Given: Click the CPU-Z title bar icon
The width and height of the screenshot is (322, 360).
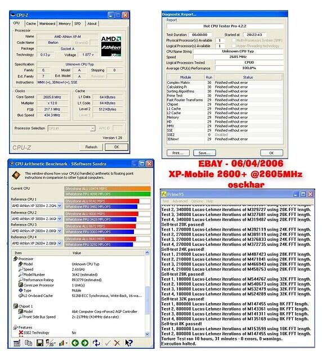Looking at the screenshot, I should point(13,15).
